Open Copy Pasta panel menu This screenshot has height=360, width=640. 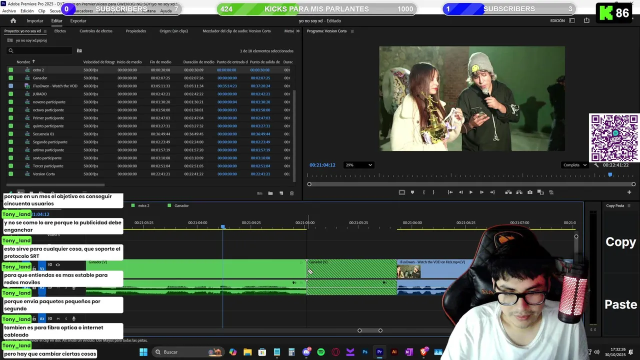[629, 205]
